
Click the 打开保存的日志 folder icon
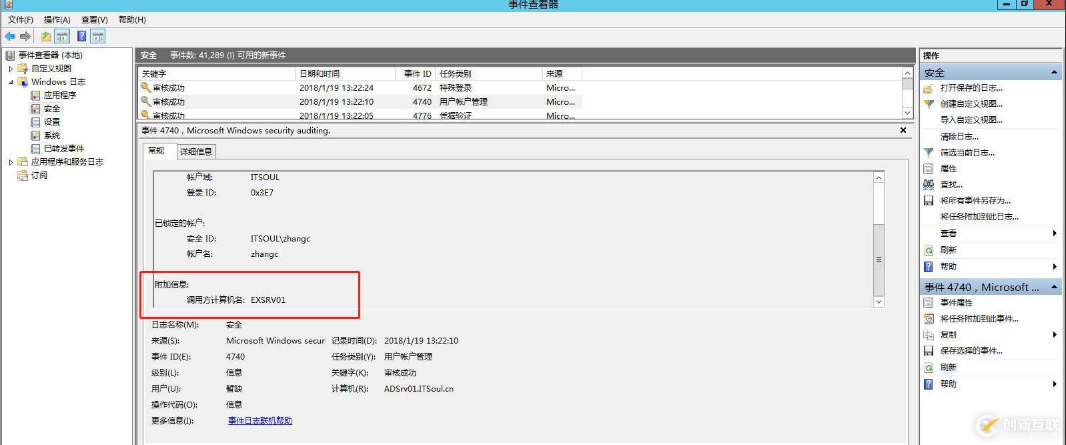click(929, 88)
